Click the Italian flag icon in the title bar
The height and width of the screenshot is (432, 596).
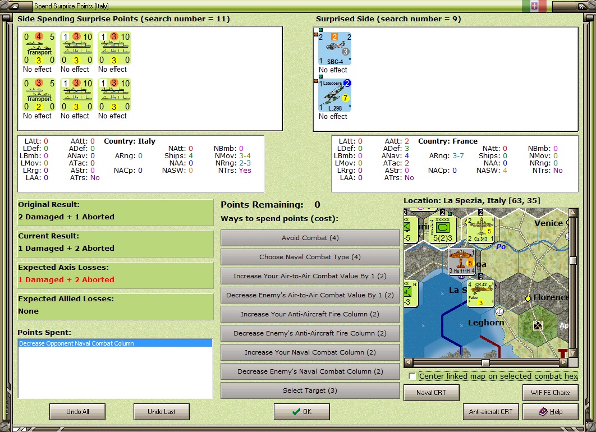point(534,6)
